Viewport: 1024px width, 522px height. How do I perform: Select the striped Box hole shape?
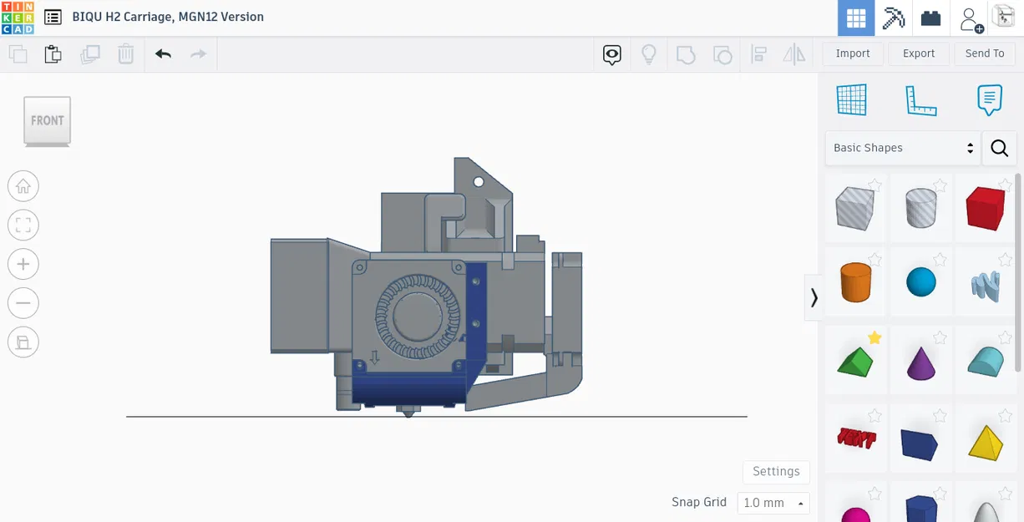855,207
